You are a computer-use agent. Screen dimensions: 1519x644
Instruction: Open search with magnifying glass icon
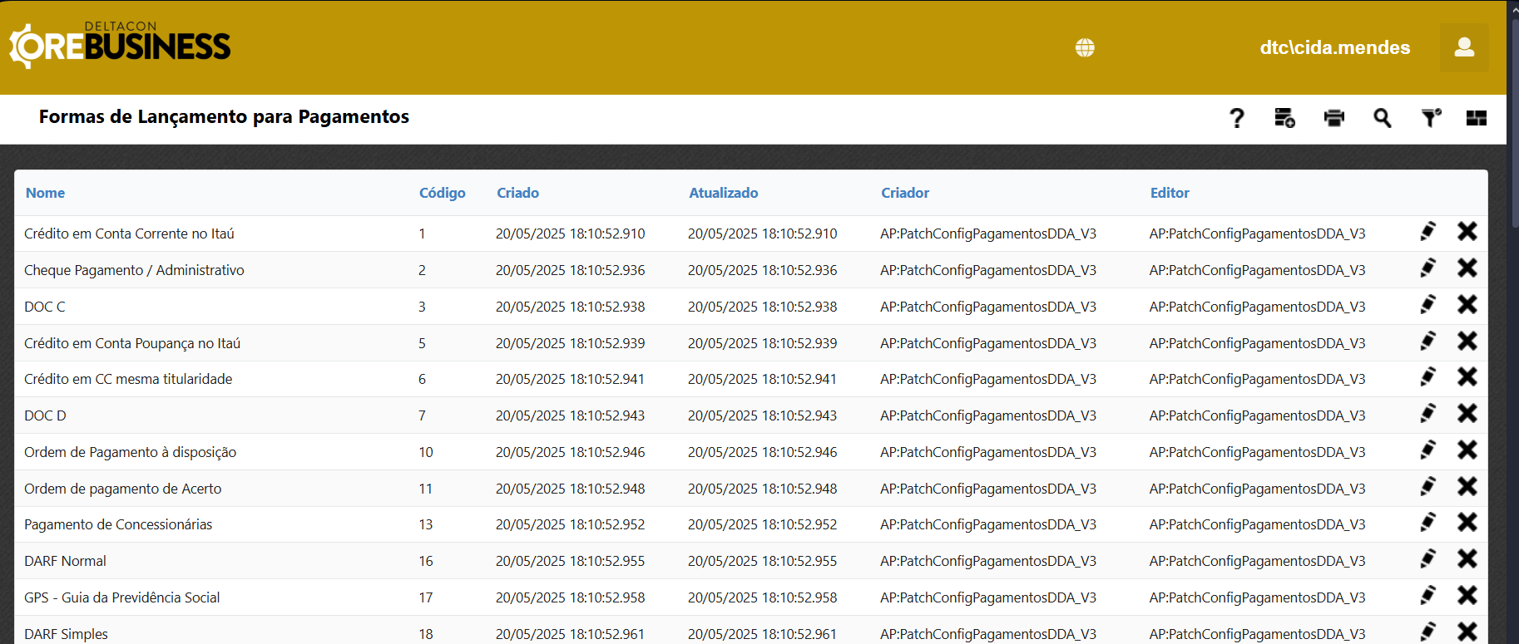tap(1382, 119)
